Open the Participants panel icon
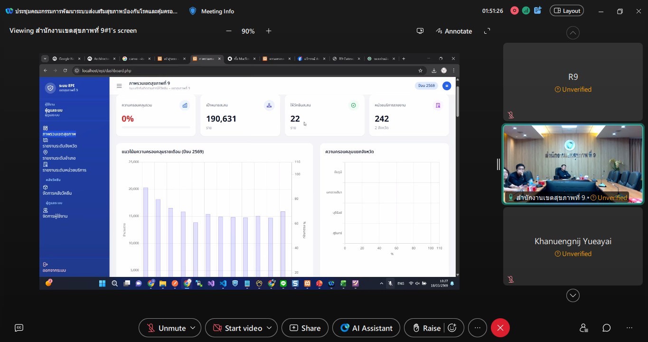648x342 pixels. coord(584,328)
